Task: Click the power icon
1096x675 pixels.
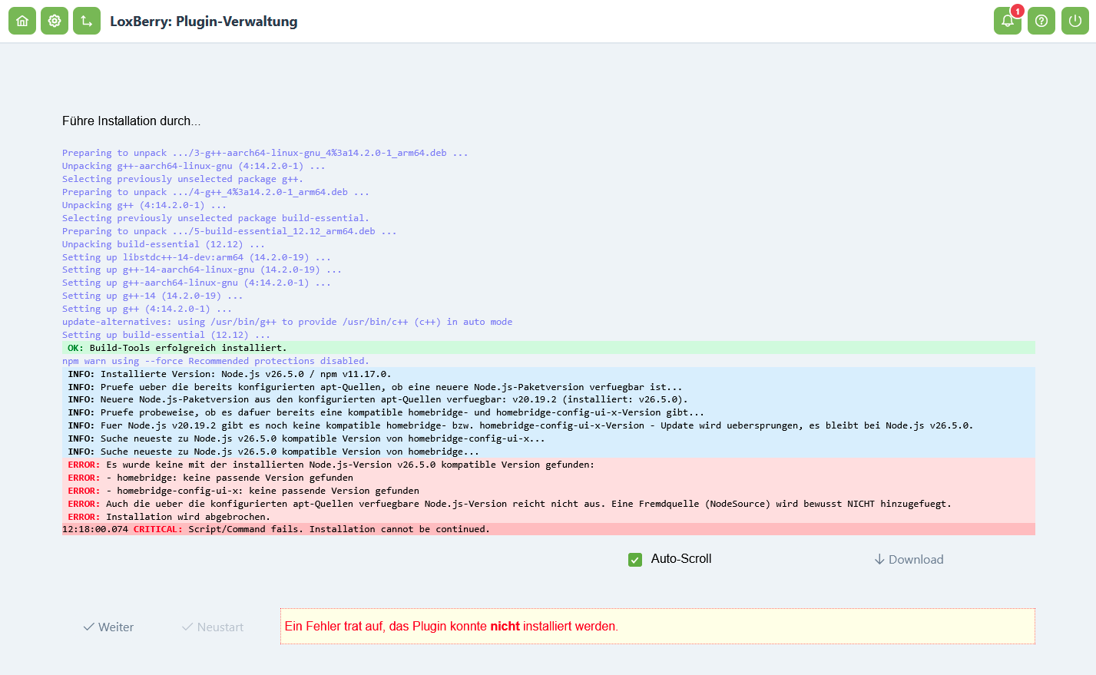Action: (1075, 21)
